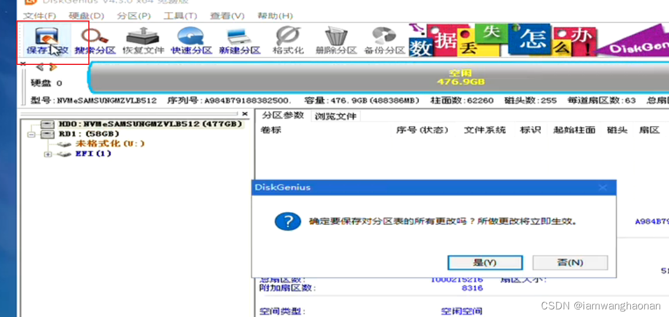Screen dimensions: 669x317
Task: Click the 扇区 column header
Action: point(649,130)
